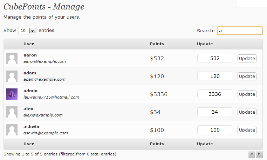Click admin's points field showing 3336
This screenshot has width=267, height=160.
(215, 94)
